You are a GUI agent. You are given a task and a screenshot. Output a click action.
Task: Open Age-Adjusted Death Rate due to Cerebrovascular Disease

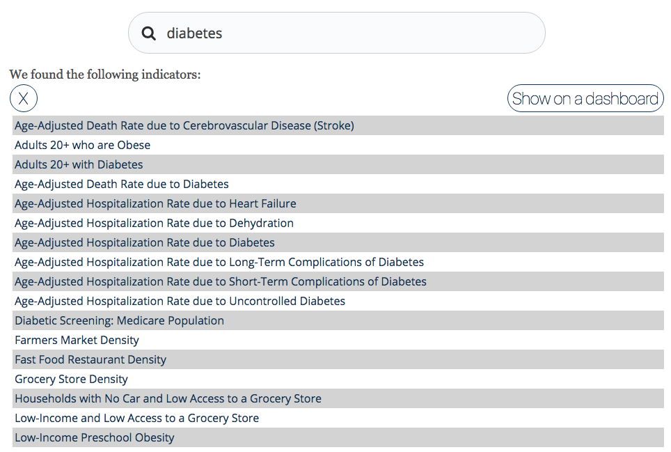184,126
